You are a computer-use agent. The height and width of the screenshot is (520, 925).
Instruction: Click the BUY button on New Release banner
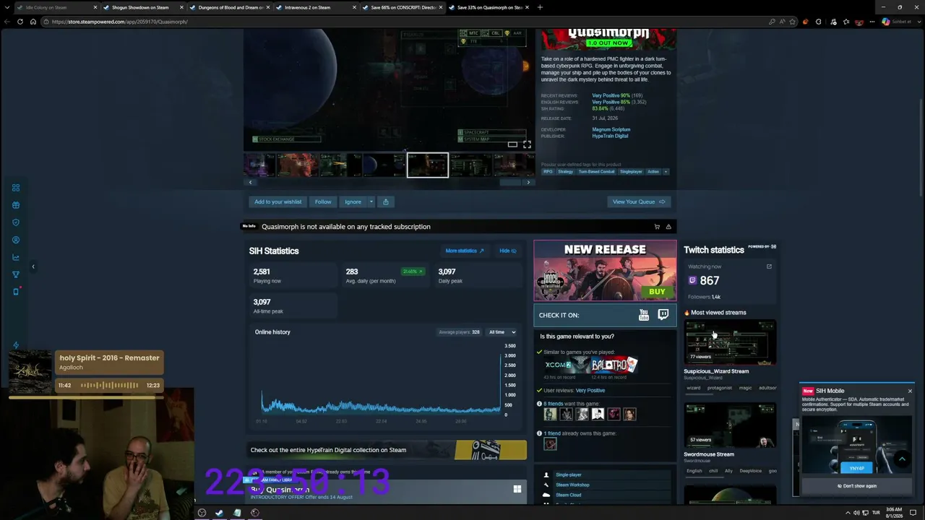657,292
